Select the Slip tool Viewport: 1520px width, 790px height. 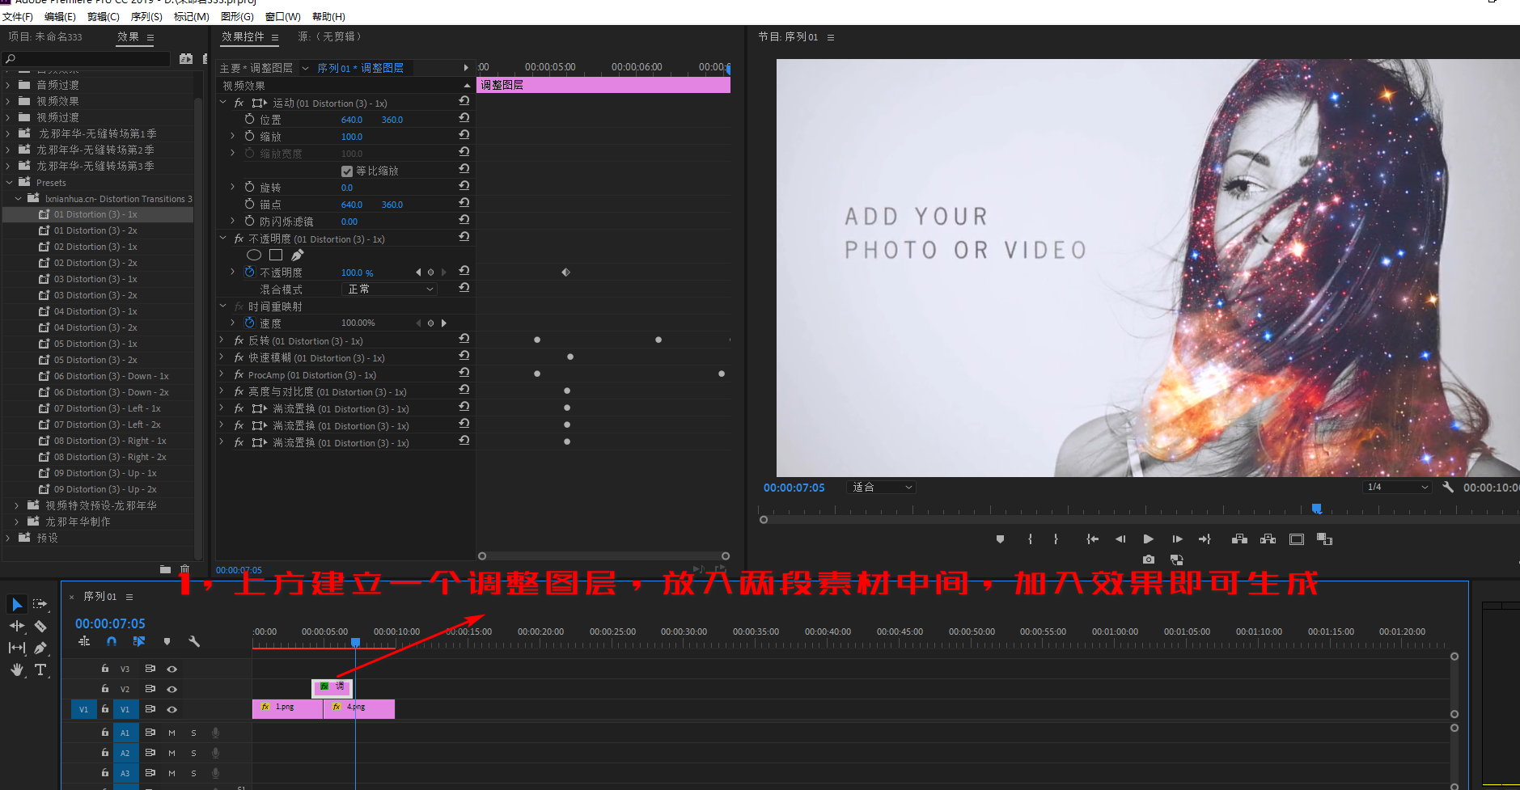click(17, 648)
